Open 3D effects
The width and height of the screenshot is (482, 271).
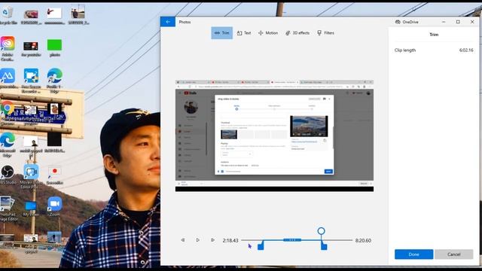[297, 33]
